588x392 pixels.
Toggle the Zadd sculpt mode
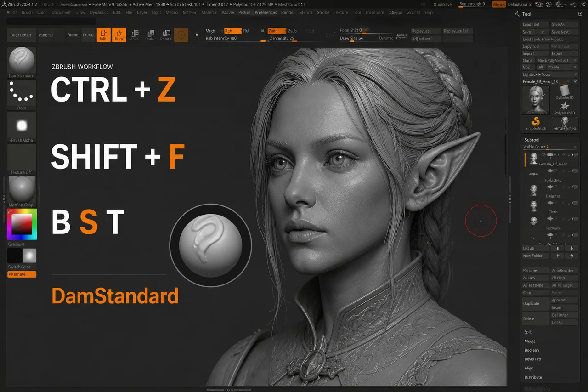277,31
